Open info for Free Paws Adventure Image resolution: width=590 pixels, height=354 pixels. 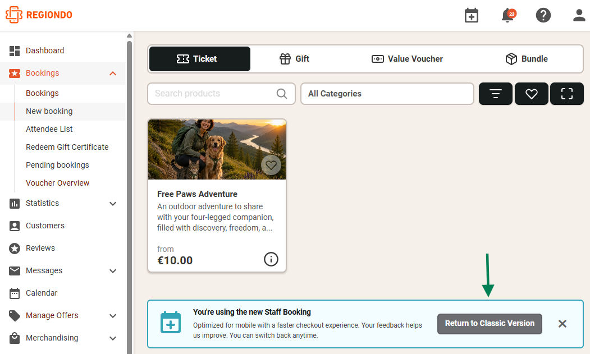click(x=271, y=259)
